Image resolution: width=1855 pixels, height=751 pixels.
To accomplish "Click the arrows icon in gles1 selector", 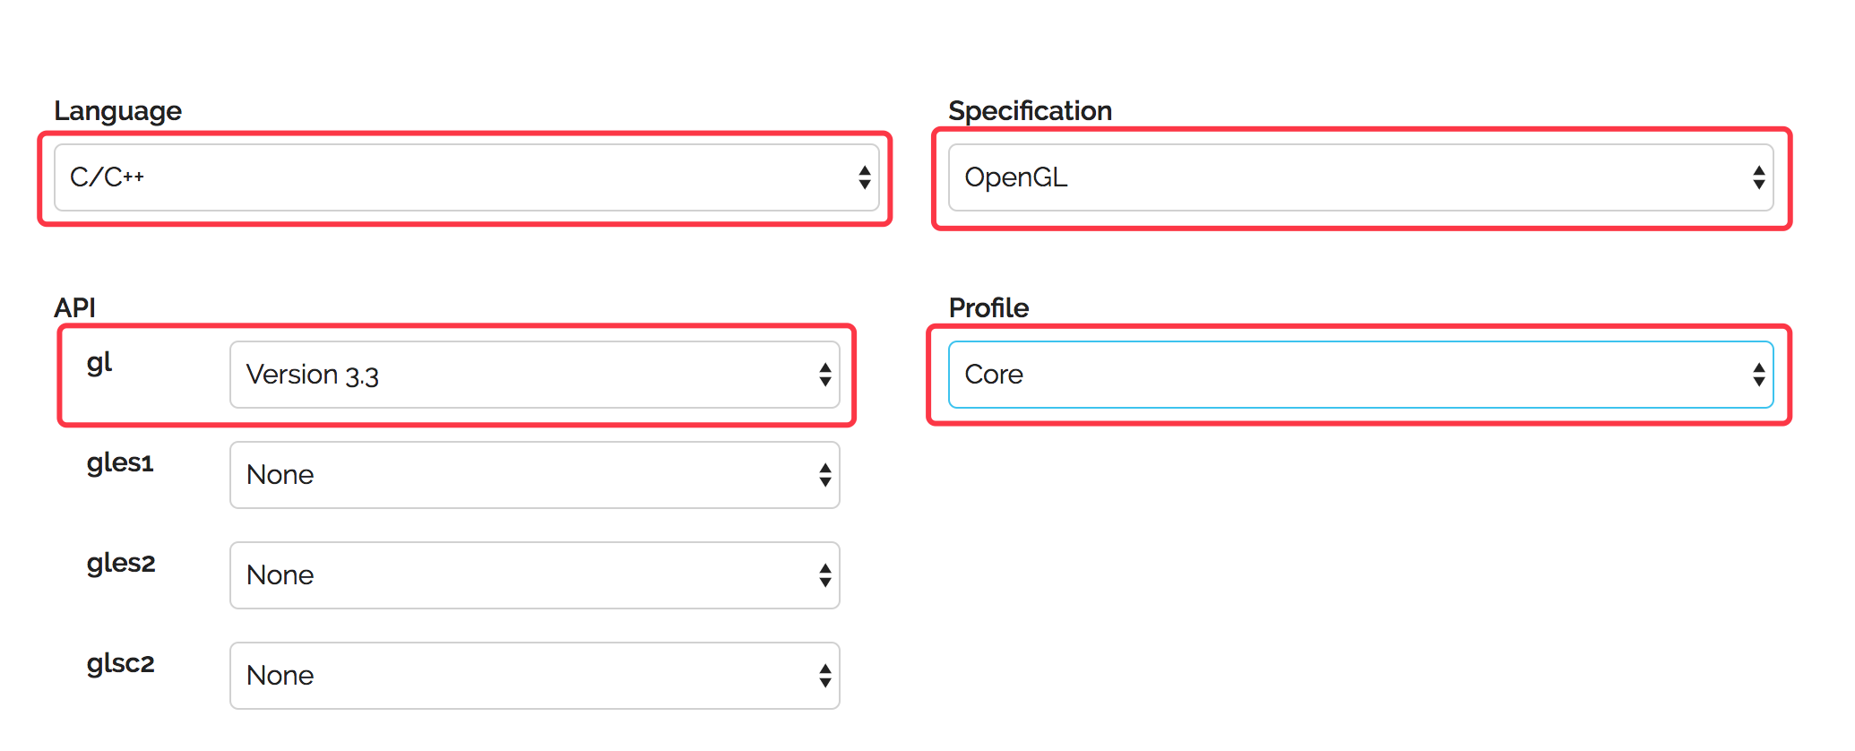I will click(824, 475).
